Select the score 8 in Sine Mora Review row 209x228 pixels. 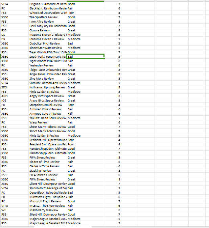coord(113,79)
